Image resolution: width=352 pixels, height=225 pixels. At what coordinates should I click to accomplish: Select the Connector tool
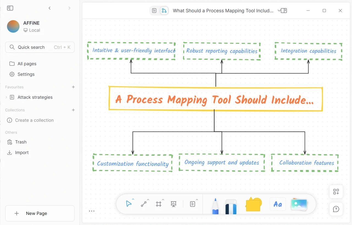pos(144,204)
